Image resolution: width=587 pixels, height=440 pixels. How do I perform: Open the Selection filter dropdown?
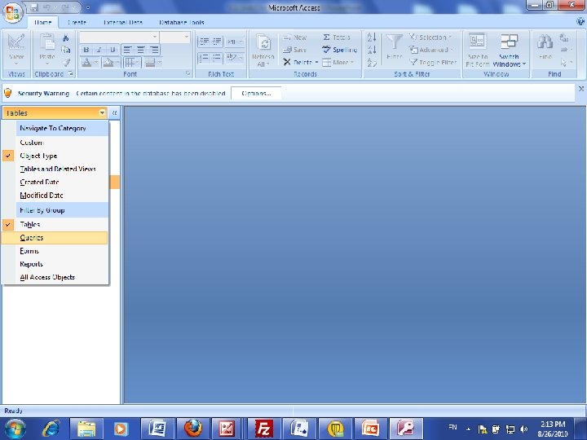coord(430,37)
